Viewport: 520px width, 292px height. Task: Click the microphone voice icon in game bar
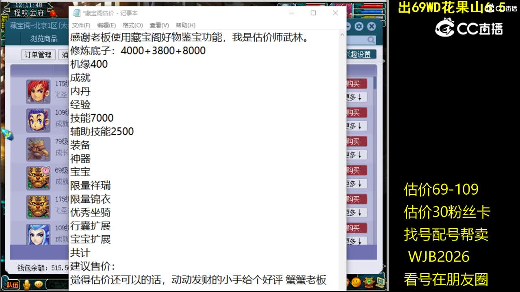coord(27,285)
